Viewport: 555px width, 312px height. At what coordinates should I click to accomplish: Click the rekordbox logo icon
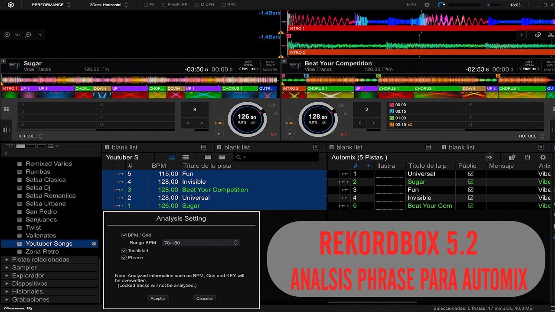pyautogui.click(x=11, y=5)
